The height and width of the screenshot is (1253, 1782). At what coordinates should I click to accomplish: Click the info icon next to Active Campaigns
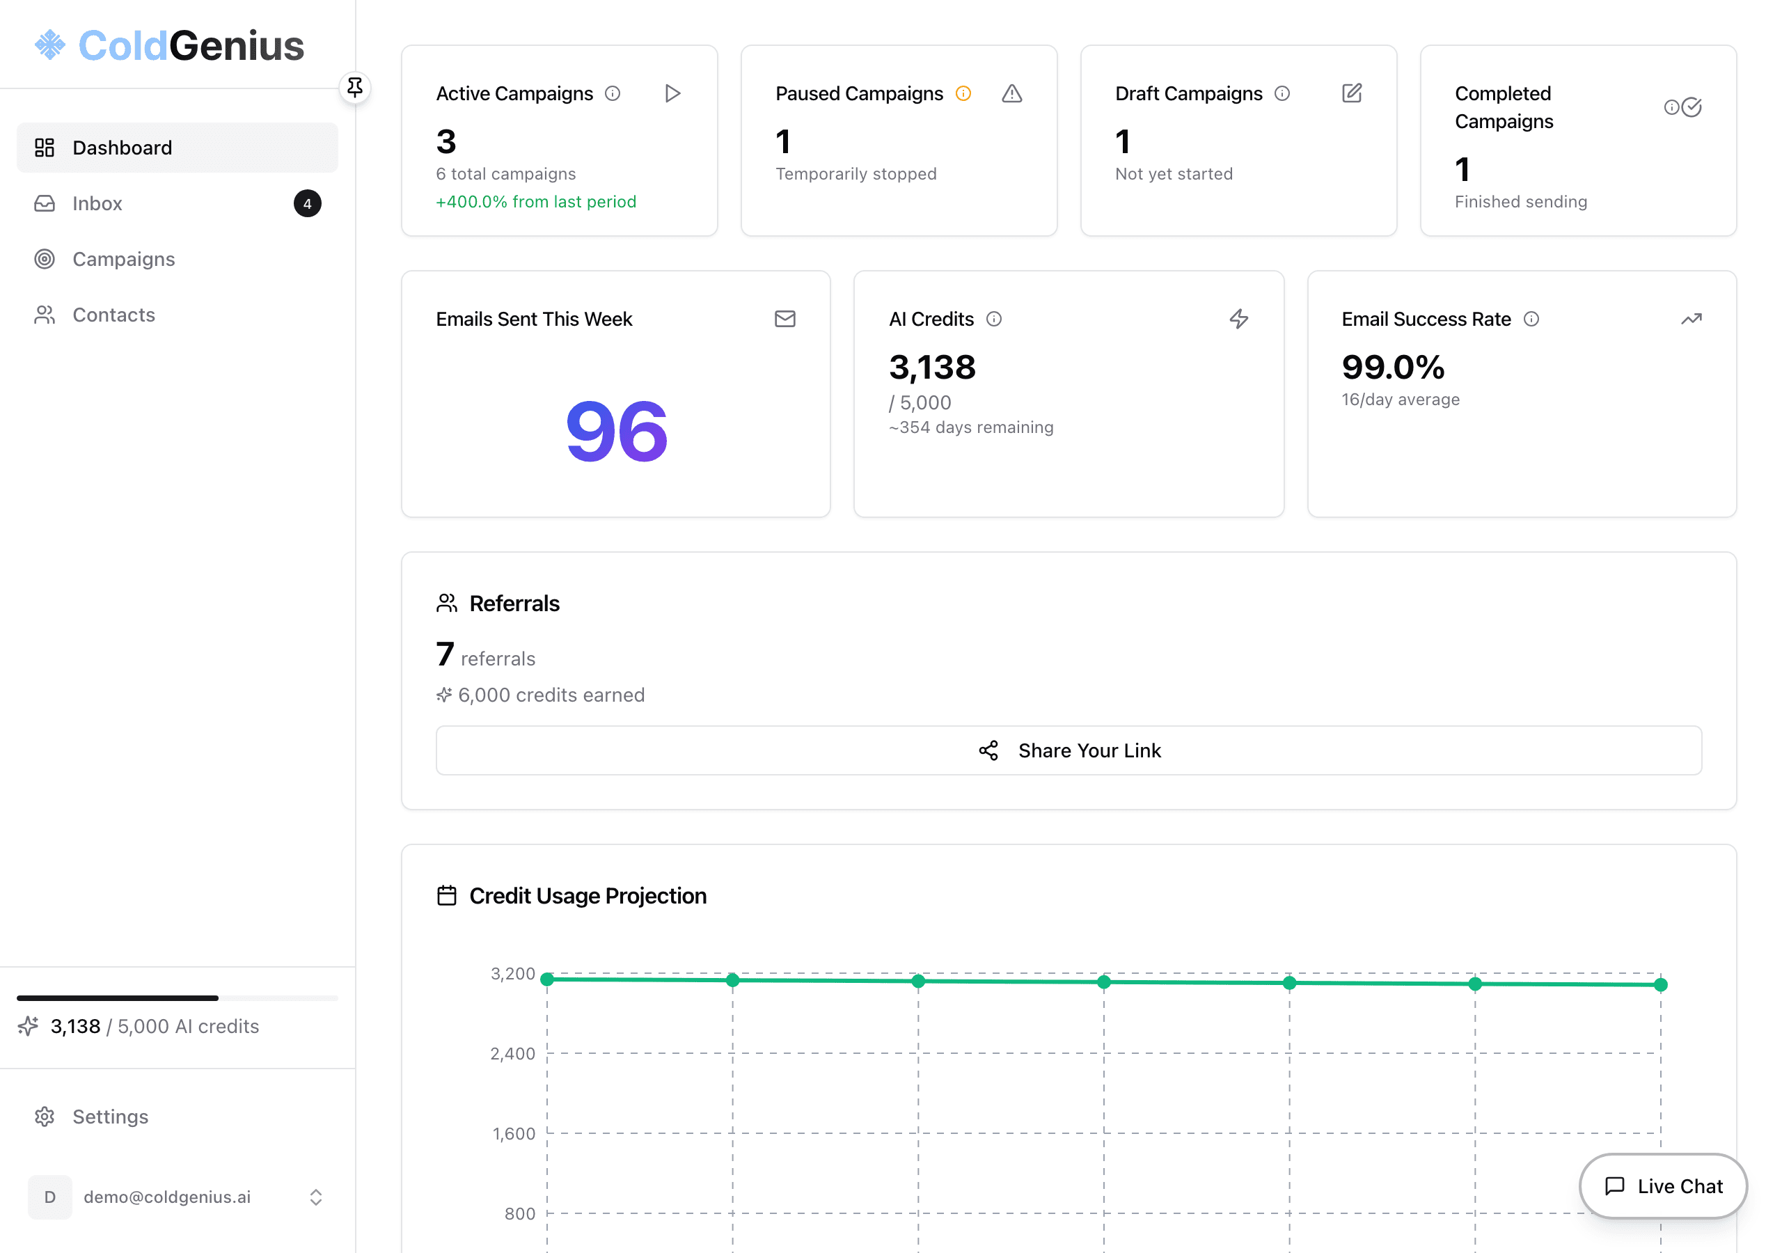point(613,93)
